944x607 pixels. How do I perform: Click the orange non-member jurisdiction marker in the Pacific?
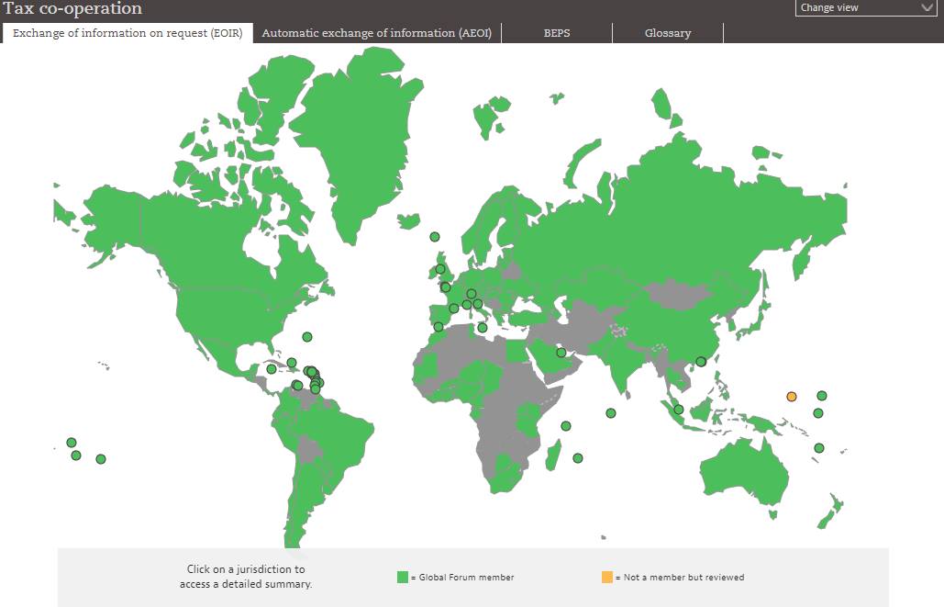click(x=792, y=397)
